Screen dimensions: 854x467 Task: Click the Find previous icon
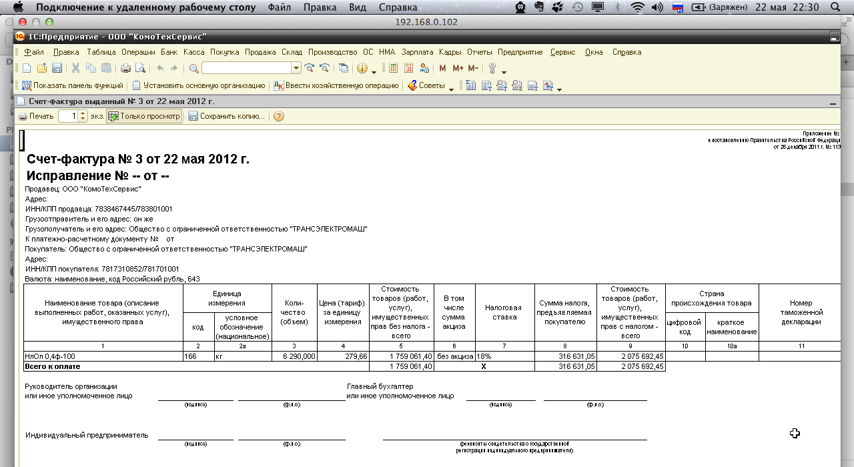click(325, 68)
